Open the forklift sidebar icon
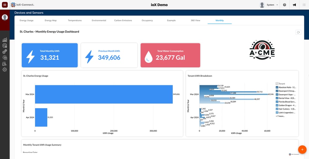The width and height of the screenshot is (309, 159). point(5,64)
